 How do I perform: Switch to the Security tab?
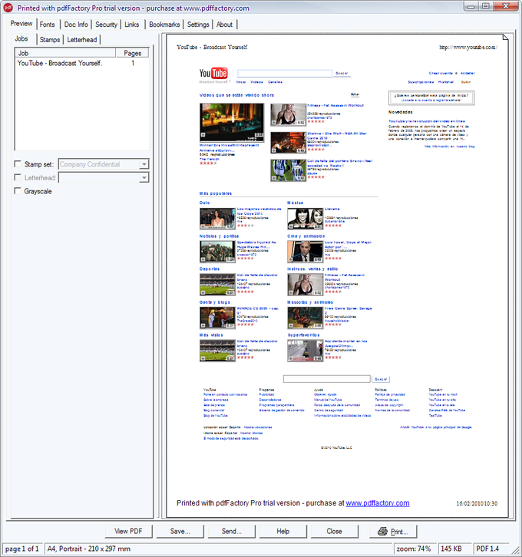click(x=106, y=25)
